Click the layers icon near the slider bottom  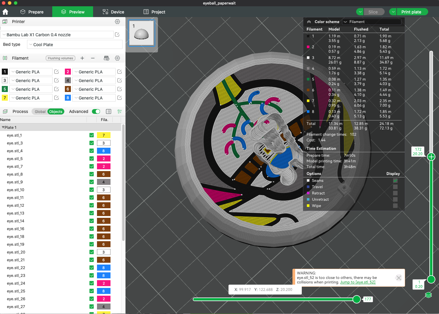tap(428, 295)
